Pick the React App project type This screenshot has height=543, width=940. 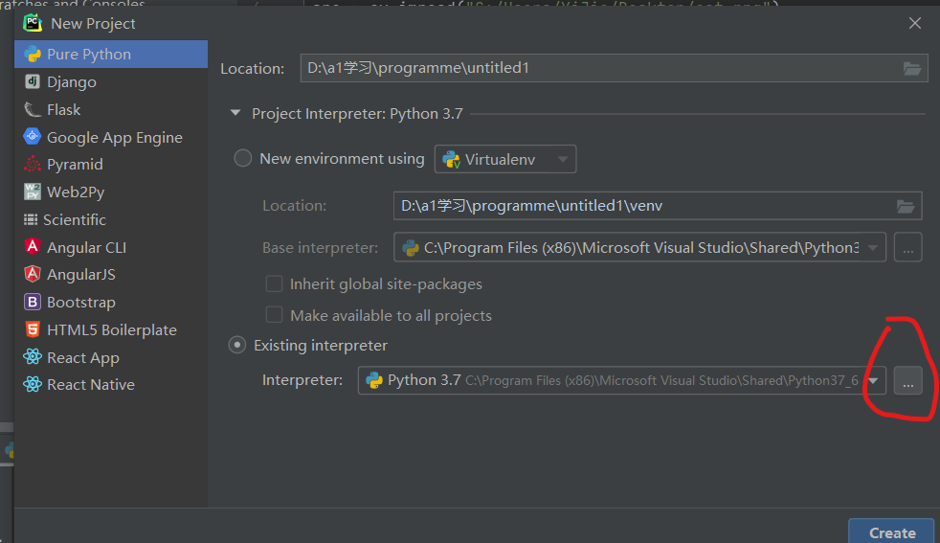(x=111, y=357)
